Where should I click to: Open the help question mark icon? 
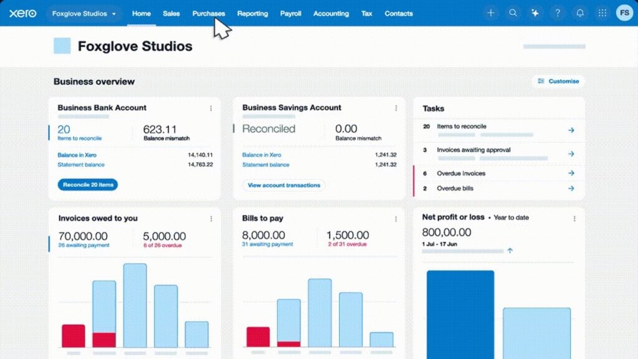[x=558, y=13]
